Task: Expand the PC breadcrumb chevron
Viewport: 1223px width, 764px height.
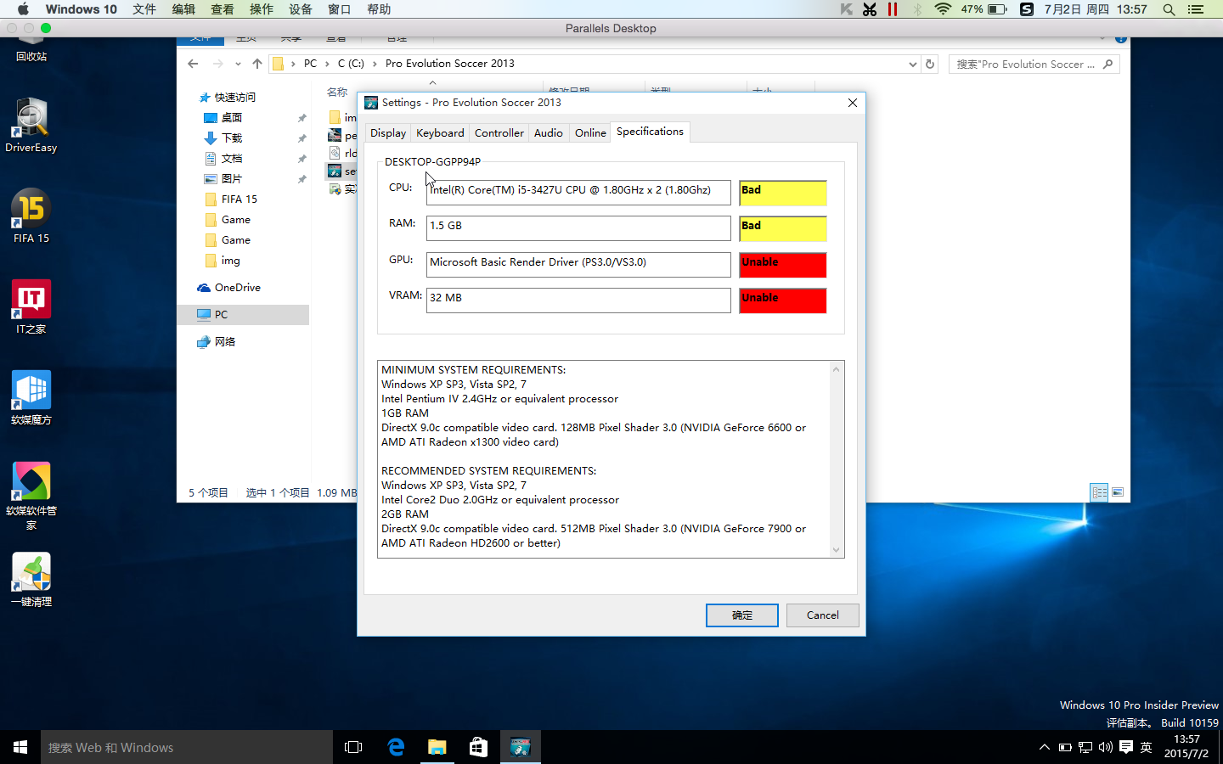Action: coord(327,64)
